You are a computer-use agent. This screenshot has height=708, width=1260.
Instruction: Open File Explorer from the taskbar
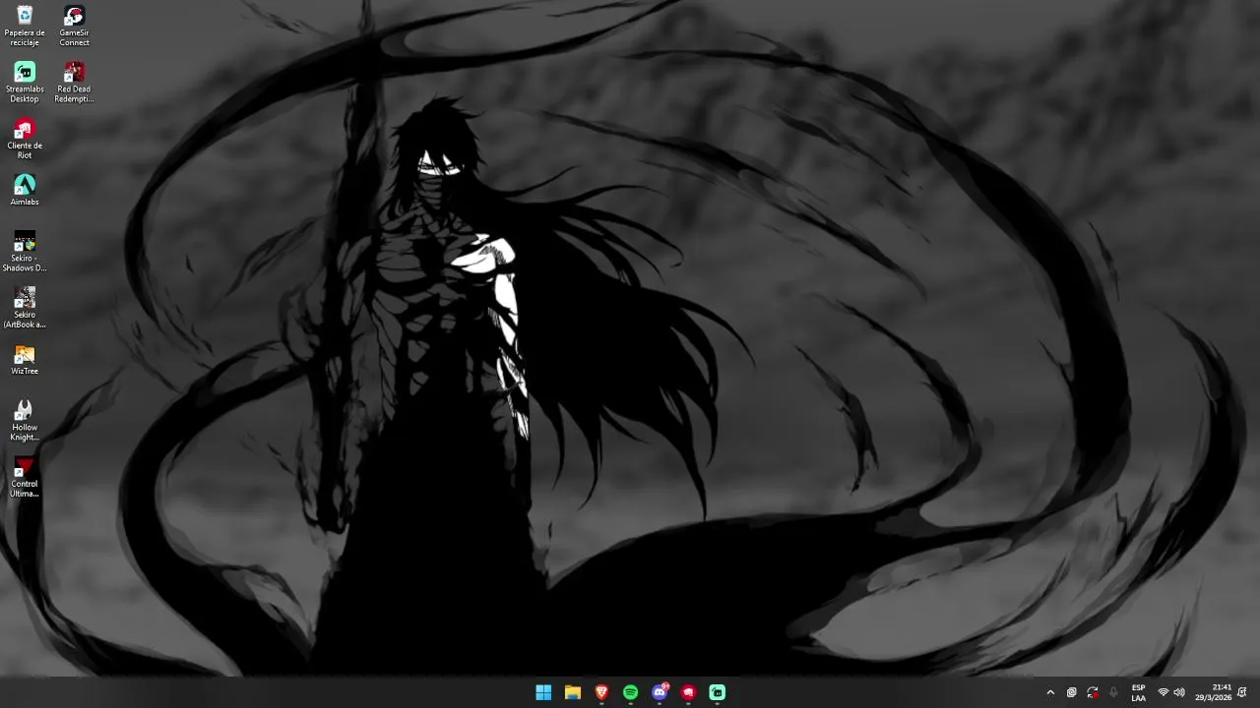pos(573,692)
